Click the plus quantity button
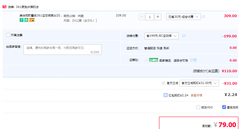239x129 pixels. (158, 17)
